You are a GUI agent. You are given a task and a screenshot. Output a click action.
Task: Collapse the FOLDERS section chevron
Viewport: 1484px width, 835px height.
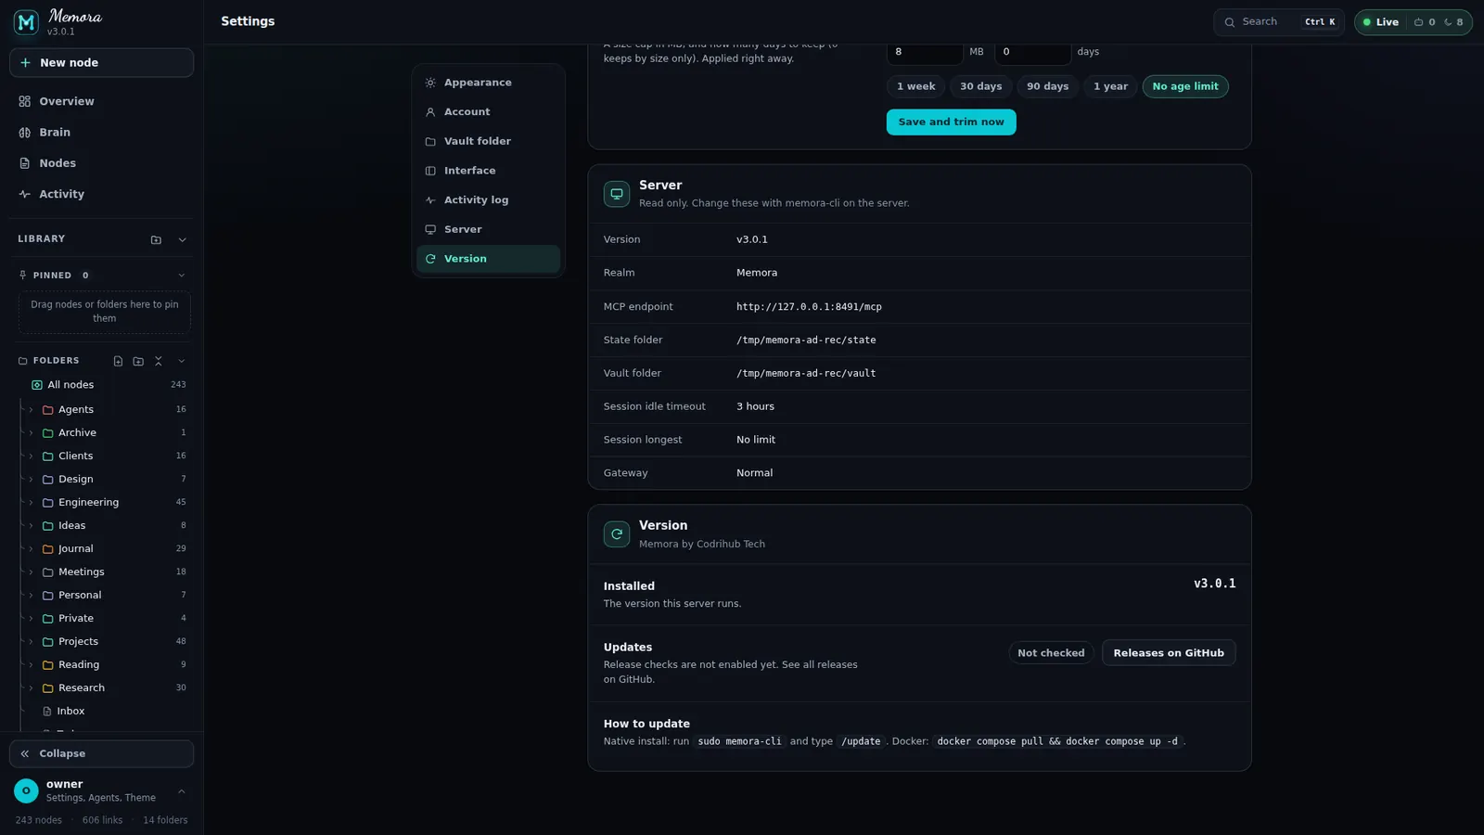[181, 361]
